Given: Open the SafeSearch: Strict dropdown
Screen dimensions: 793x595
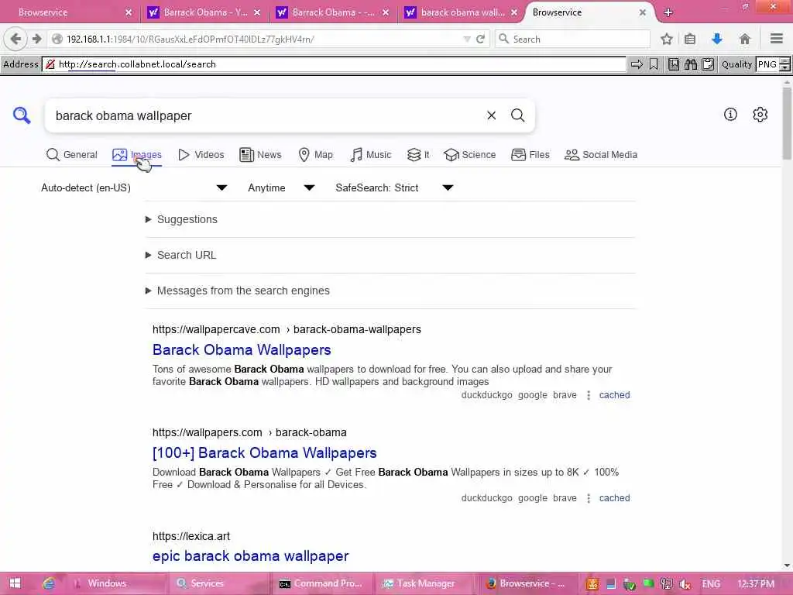Looking at the screenshot, I should 394,187.
